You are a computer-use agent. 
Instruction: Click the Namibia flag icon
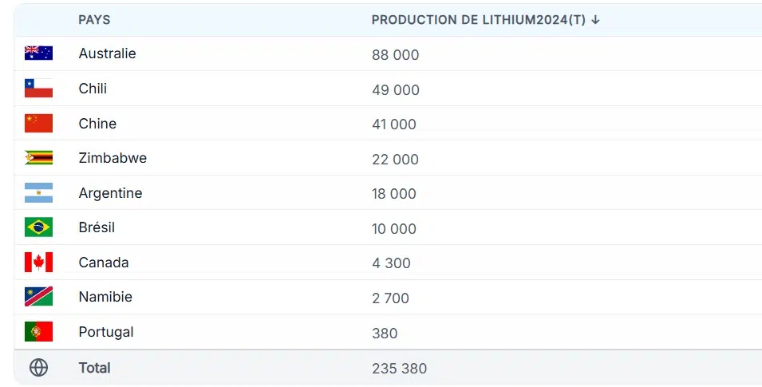[38, 297]
